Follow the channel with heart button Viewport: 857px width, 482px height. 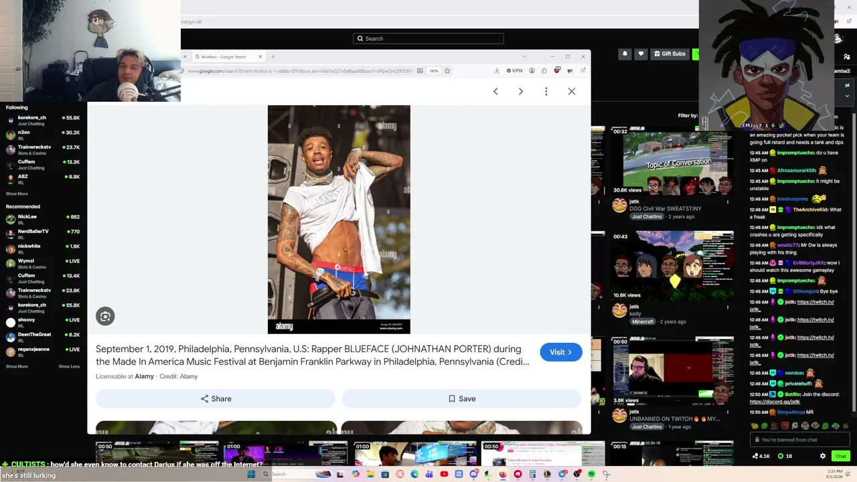click(641, 54)
